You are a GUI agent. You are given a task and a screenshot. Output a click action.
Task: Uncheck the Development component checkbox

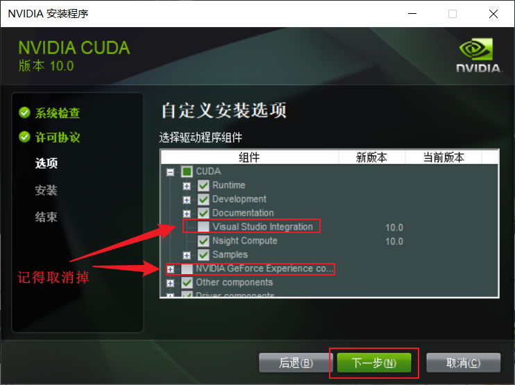tap(203, 199)
